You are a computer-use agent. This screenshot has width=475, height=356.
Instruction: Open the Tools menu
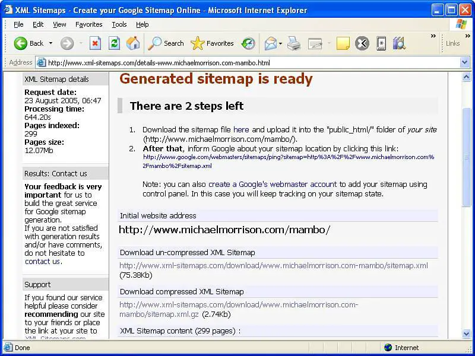point(119,24)
